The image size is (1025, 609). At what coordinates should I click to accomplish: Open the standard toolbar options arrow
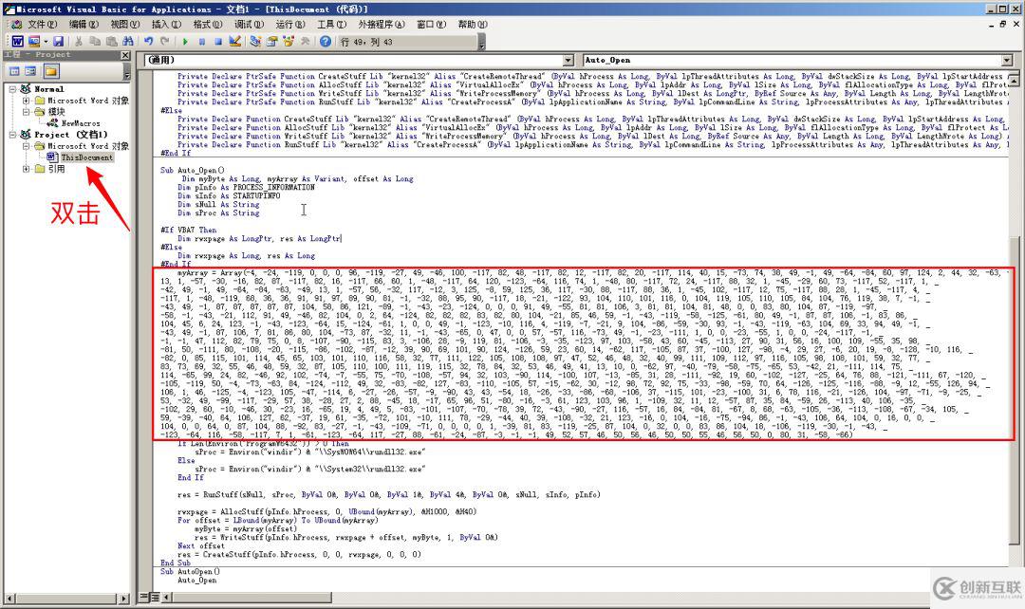click(482, 42)
